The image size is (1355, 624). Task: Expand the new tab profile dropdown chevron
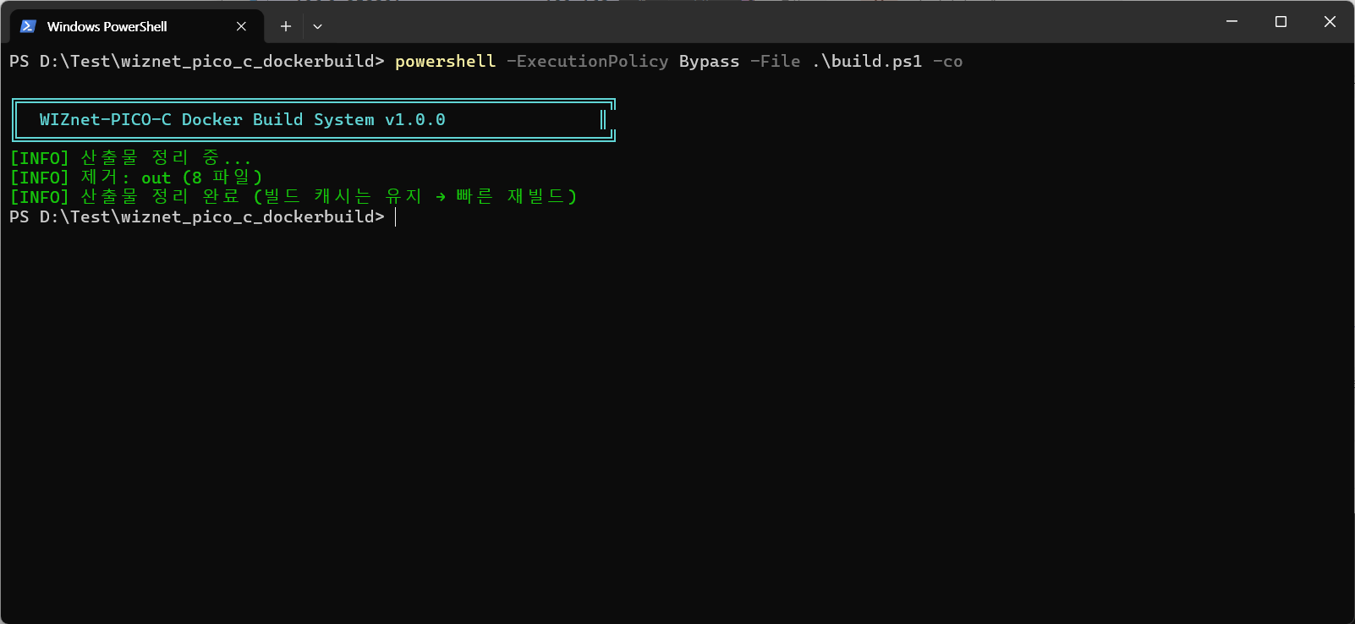tap(317, 26)
